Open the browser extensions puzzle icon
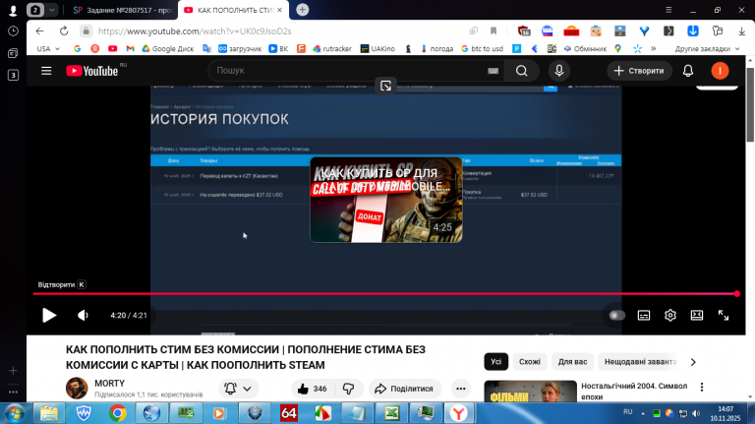Screen dimensions: 755x424 718,30
